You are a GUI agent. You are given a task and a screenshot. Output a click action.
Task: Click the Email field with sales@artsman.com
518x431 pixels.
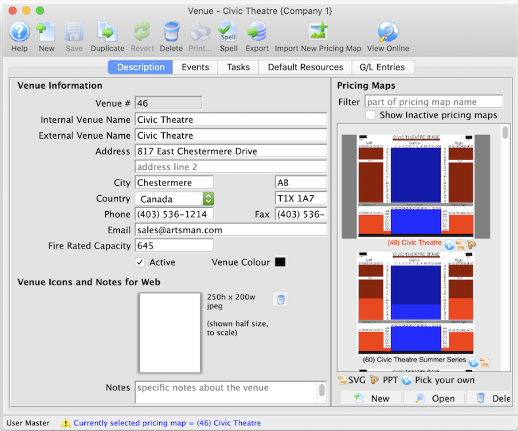[231, 230]
